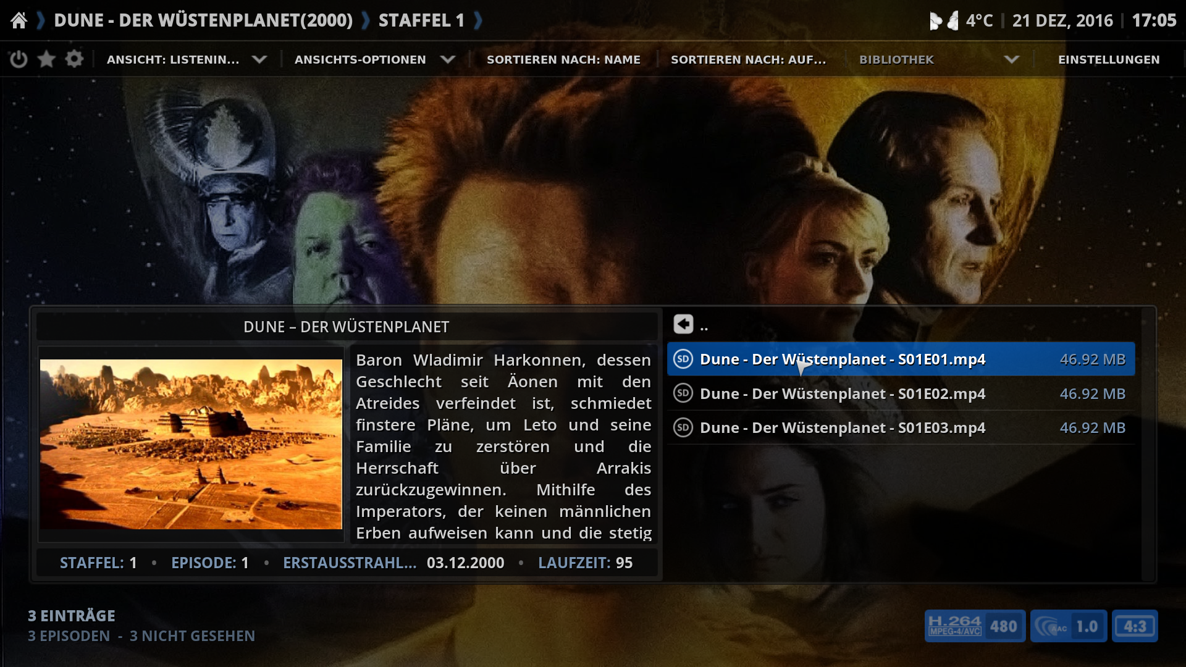Viewport: 1186px width, 667px height.
Task: Click the Staffel: 1 info label
Action: [98, 563]
